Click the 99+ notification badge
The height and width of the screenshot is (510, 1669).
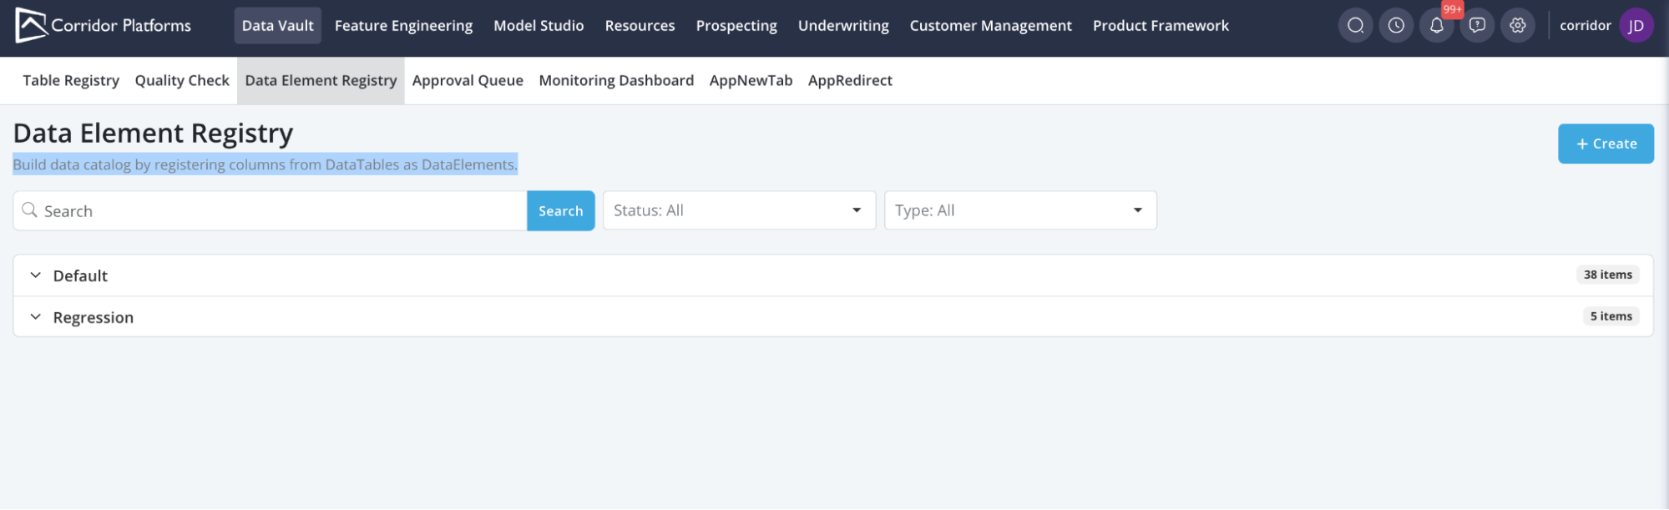pyautogui.click(x=1453, y=9)
